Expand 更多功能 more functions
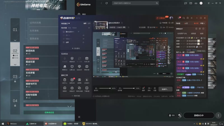Image resolution: width=224 pixels, height=126 pixels. pyautogui.click(x=76, y=96)
